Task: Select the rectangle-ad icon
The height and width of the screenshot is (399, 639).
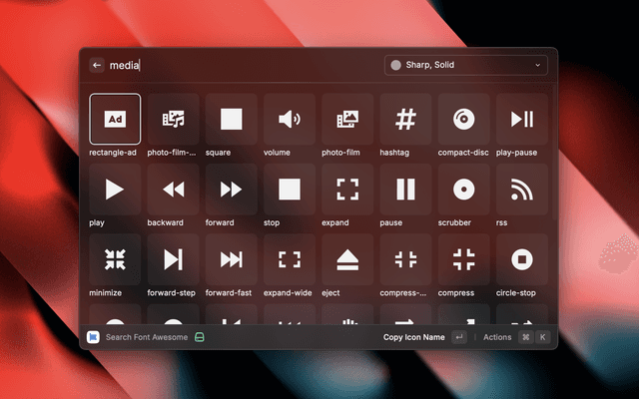Action: click(115, 120)
